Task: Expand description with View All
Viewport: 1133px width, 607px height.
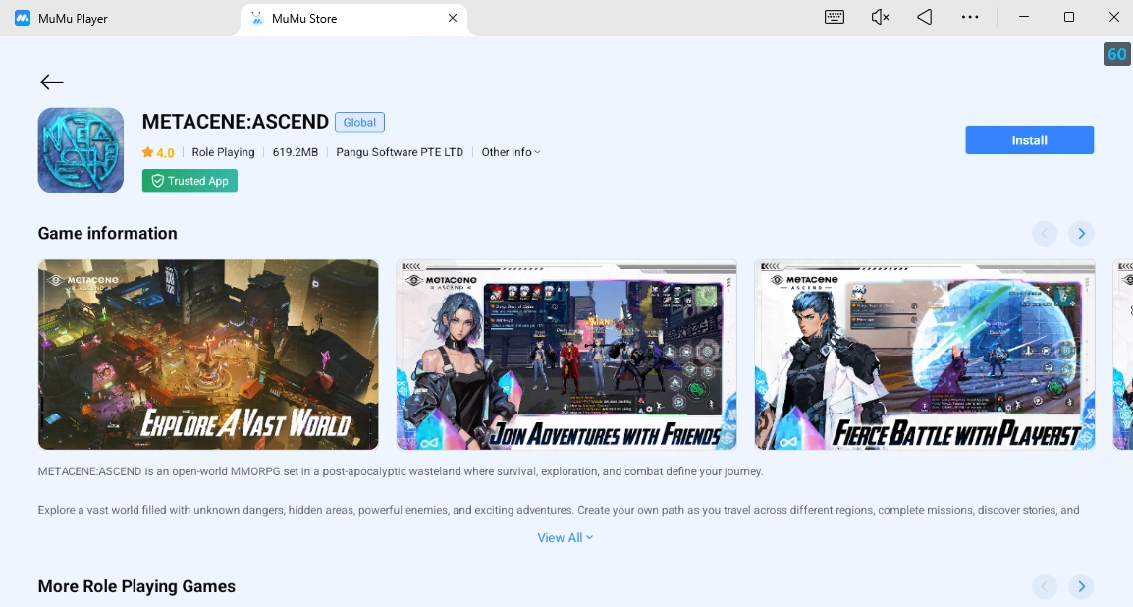Action: click(x=566, y=537)
